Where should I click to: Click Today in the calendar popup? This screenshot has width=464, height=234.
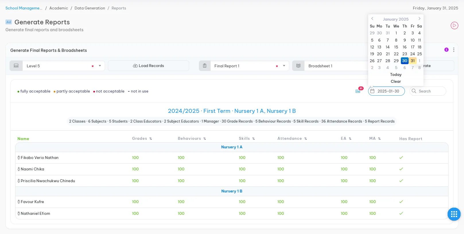pos(396,74)
